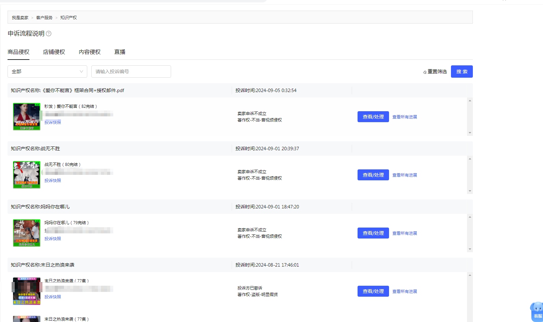Click 查看/处理 for the 爱你不能言 complaint
The image size is (543, 322).
coord(373,117)
